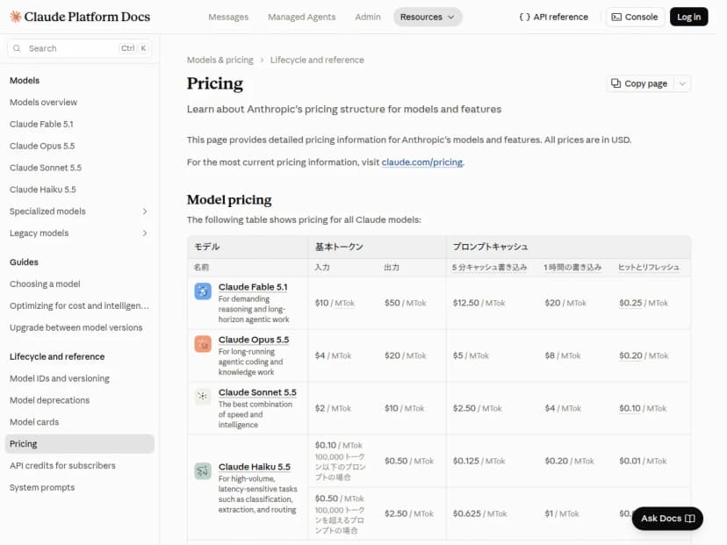Click the Claude Opus 5.5 model icon

coord(203,344)
